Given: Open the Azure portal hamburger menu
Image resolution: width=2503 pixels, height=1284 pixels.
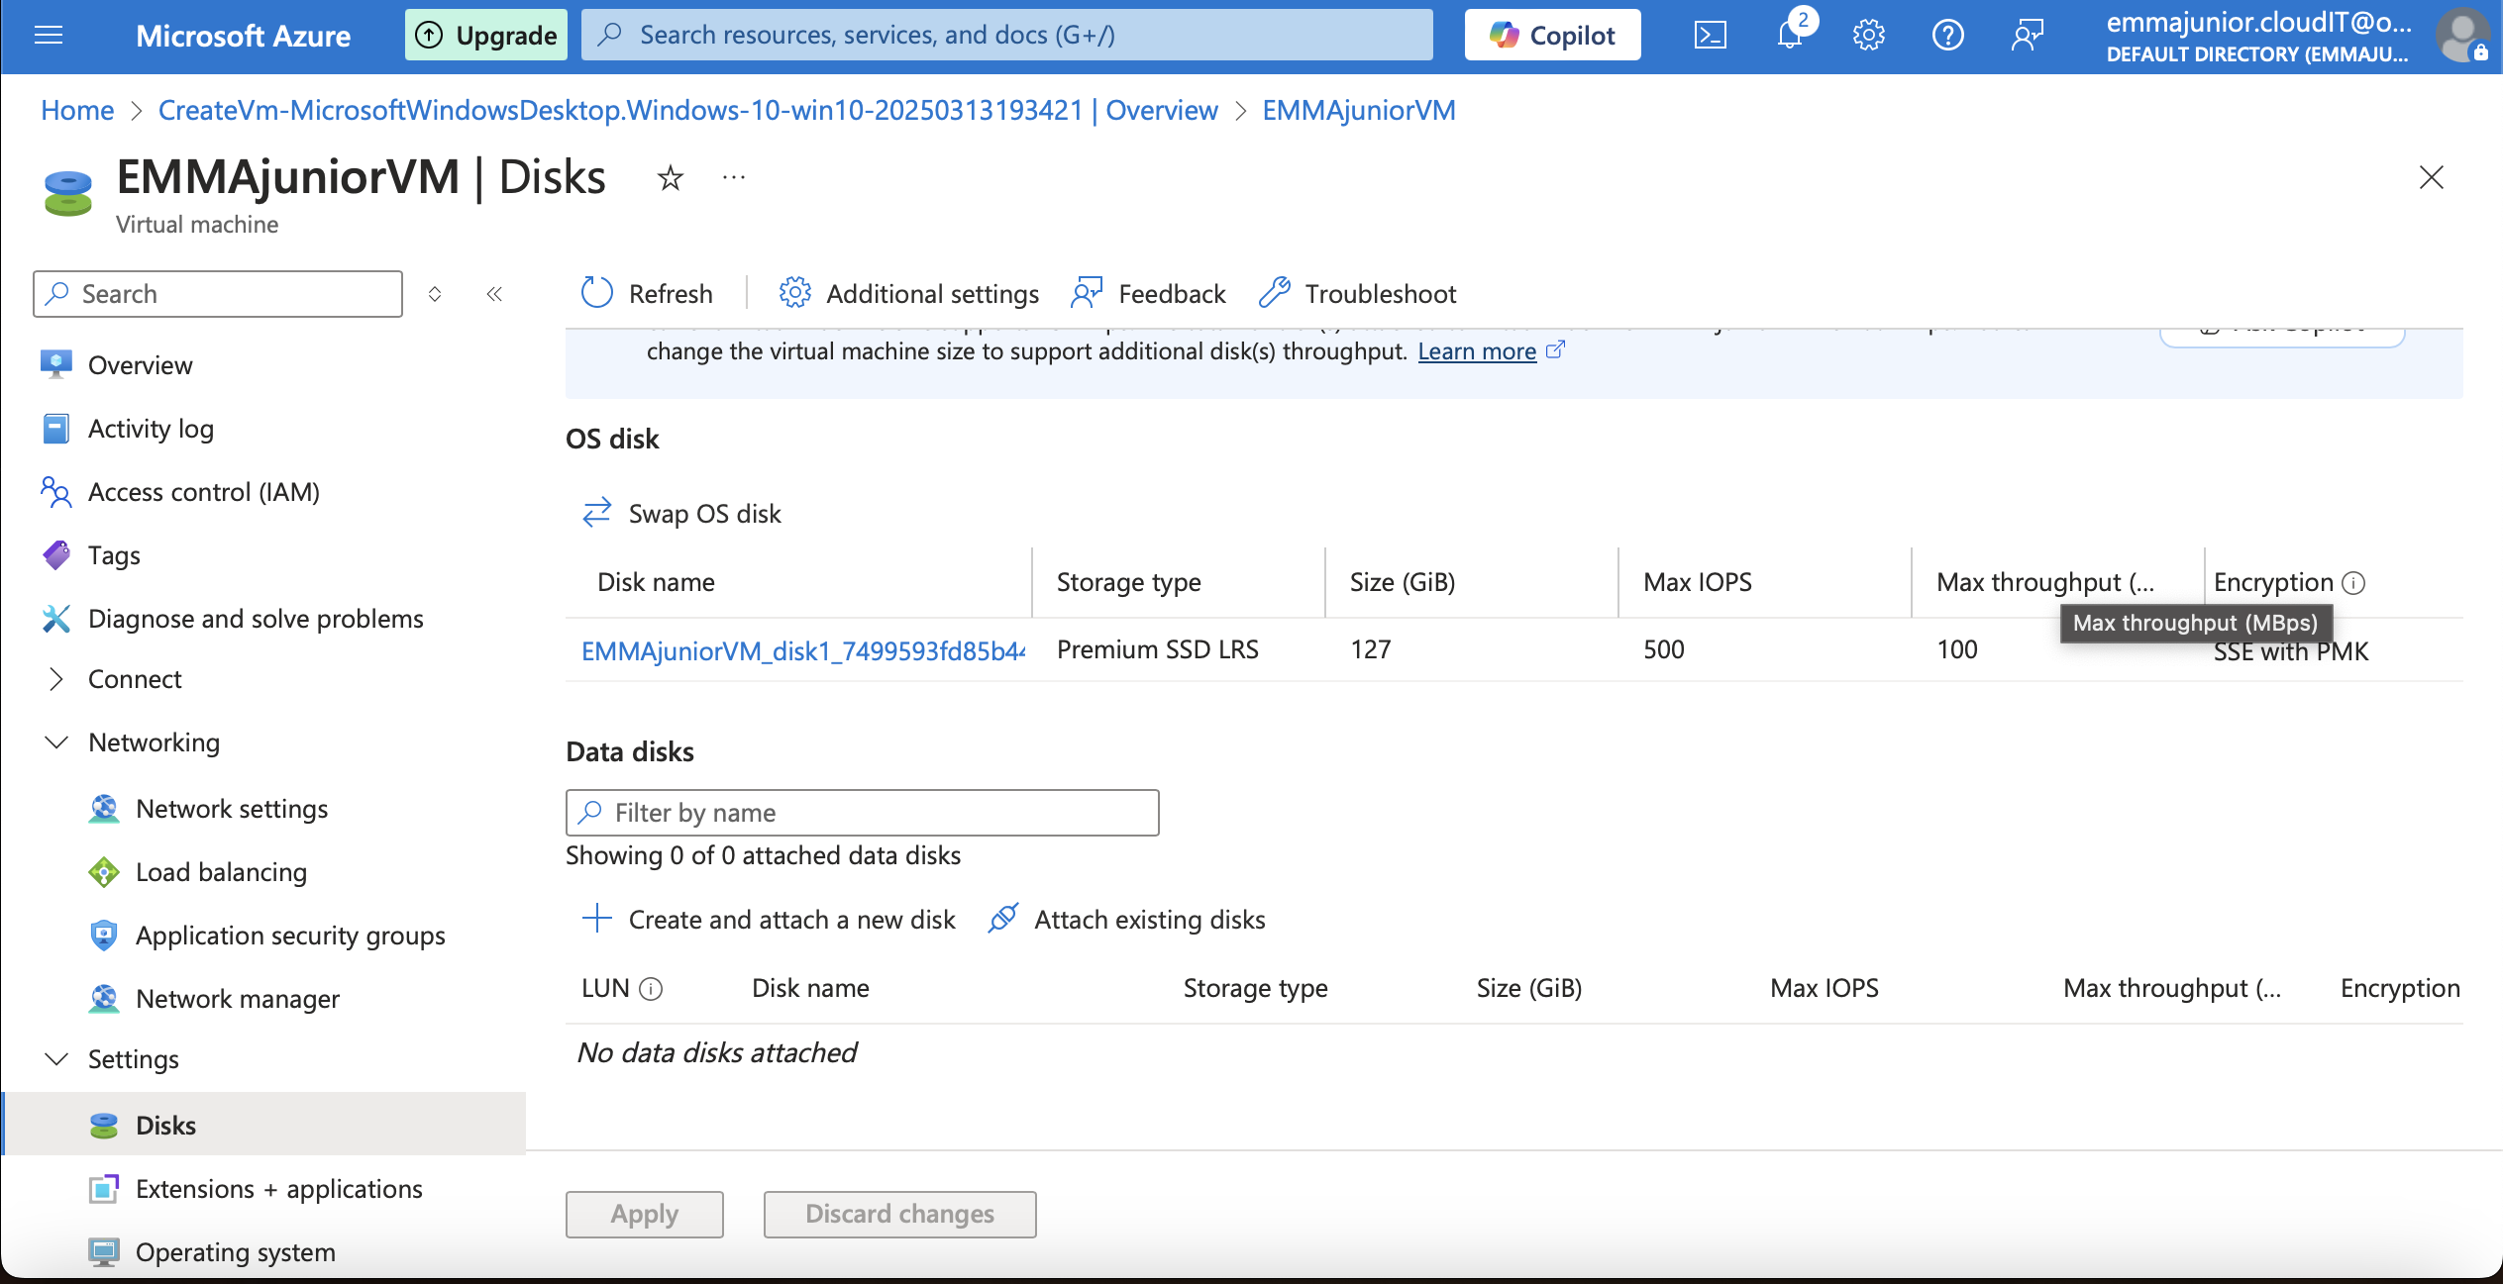Looking at the screenshot, I should point(48,36).
